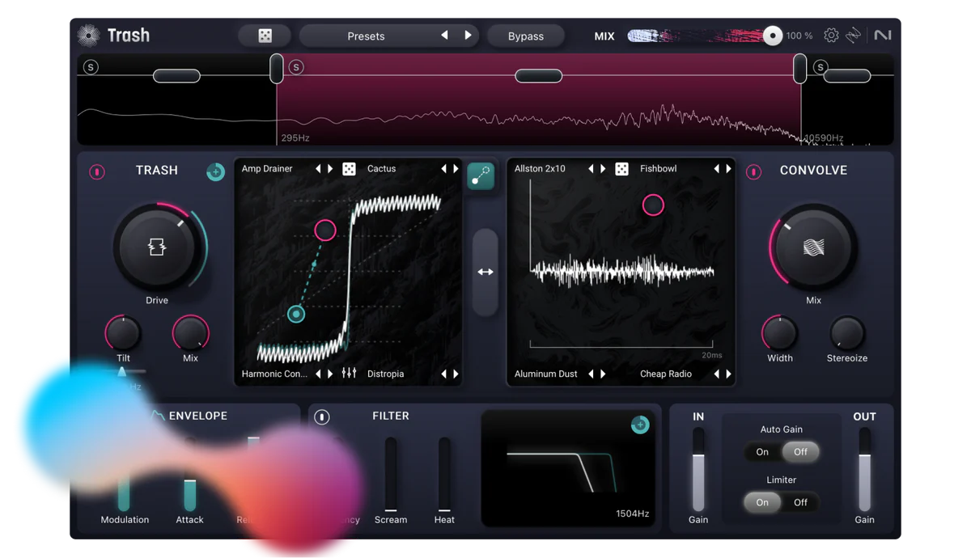
Task: Click the 10590Hz crossover handle
Action: [800, 69]
